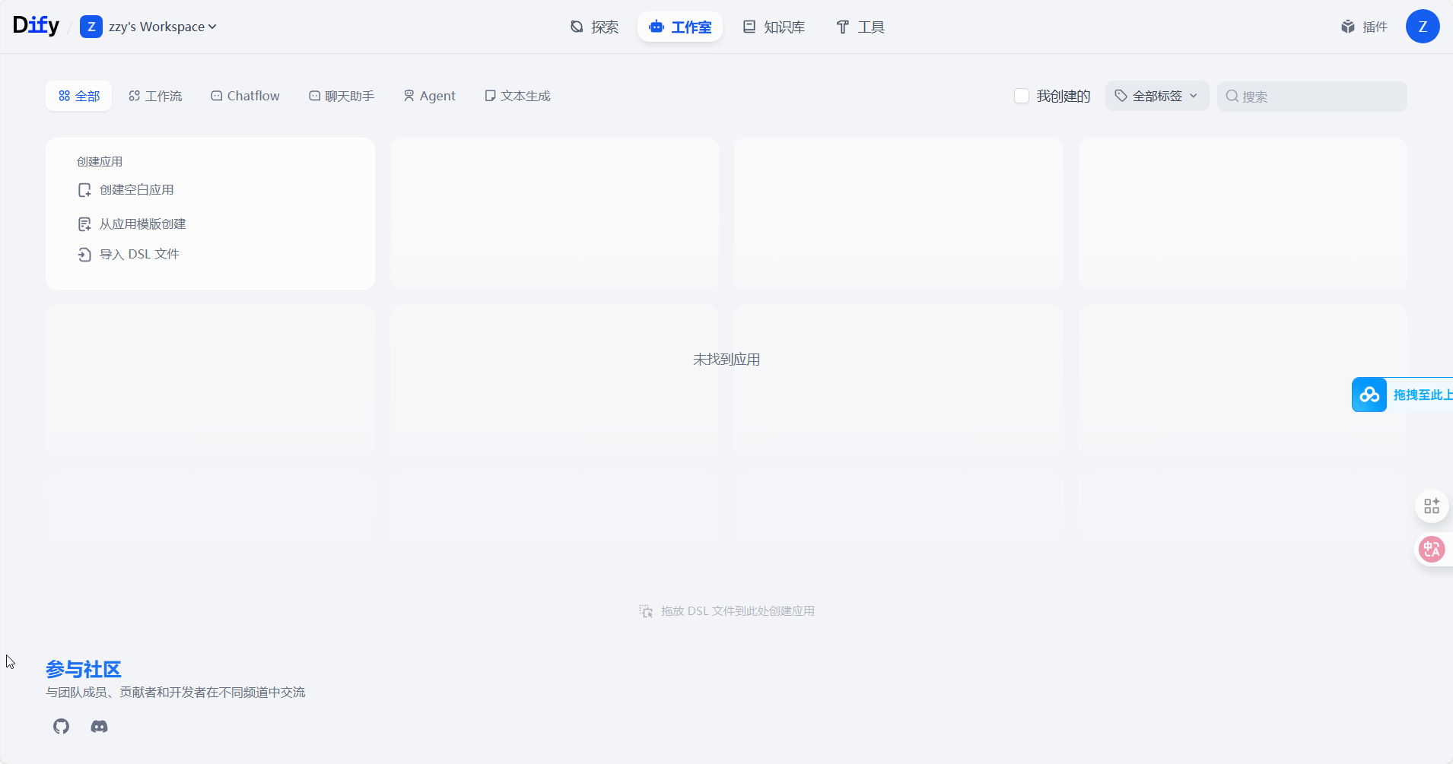Click the user account avatar Z
1453x764 pixels.
click(x=1423, y=27)
